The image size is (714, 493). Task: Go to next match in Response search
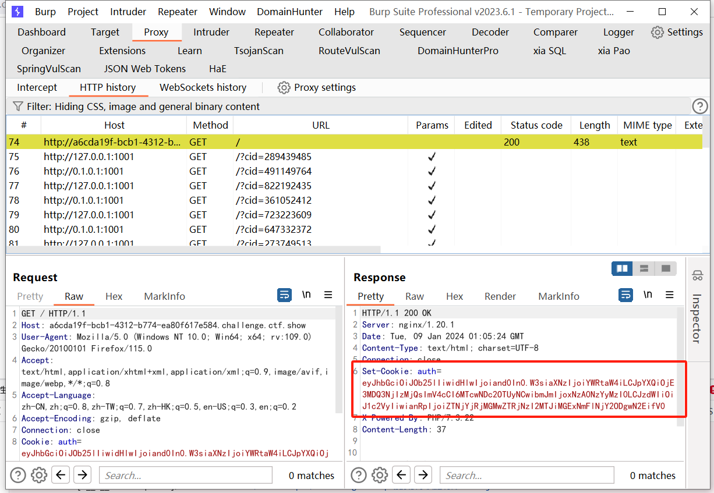click(424, 476)
